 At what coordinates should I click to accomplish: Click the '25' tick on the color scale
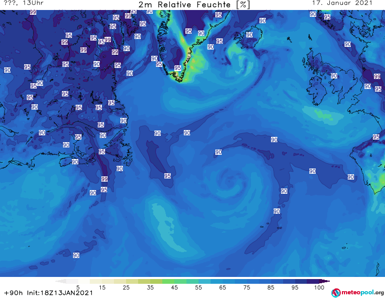(x=126, y=287)
